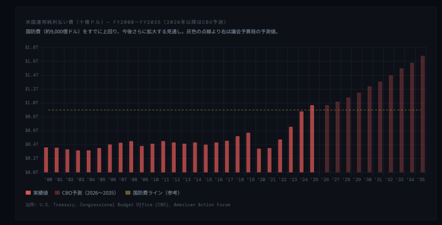Click the '30 forecast bar
Image resolution: width=442 pixels, height=225 pixels.
(x=369, y=129)
